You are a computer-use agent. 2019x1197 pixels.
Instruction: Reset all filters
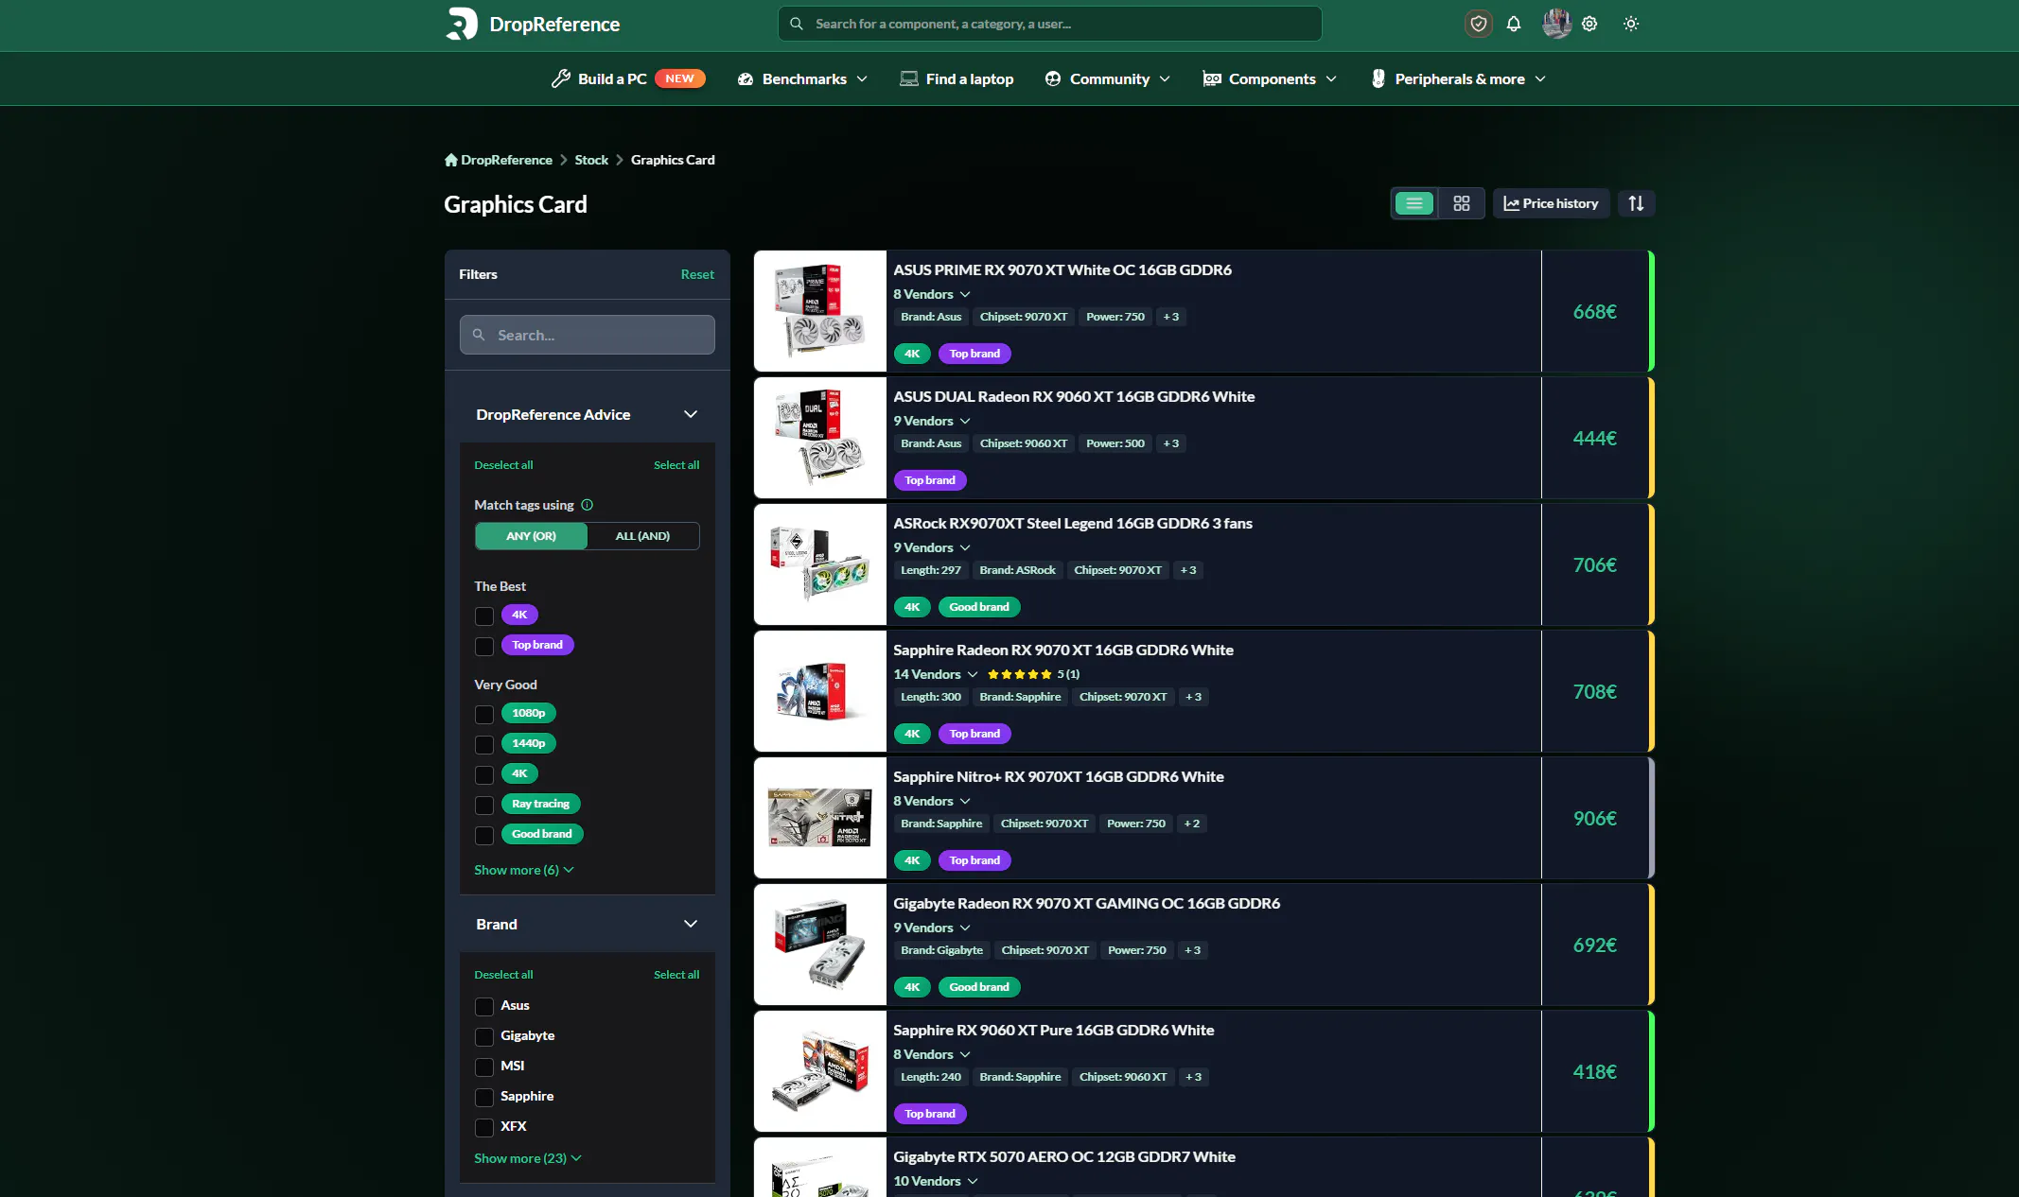697,274
